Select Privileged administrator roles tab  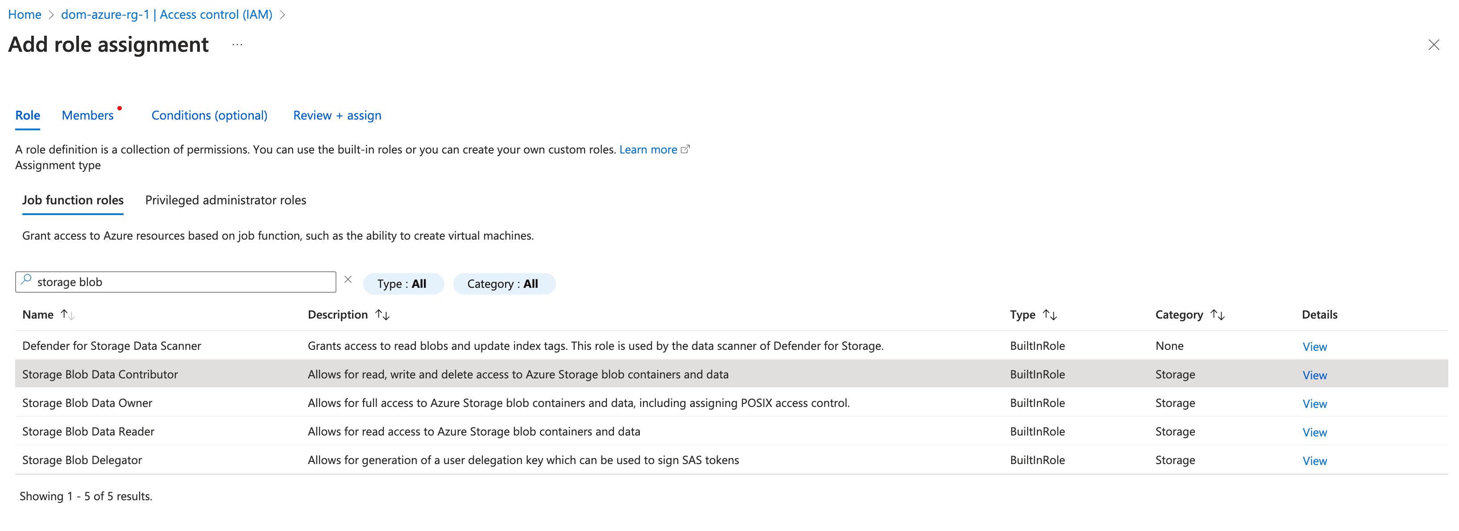click(x=225, y=201)
